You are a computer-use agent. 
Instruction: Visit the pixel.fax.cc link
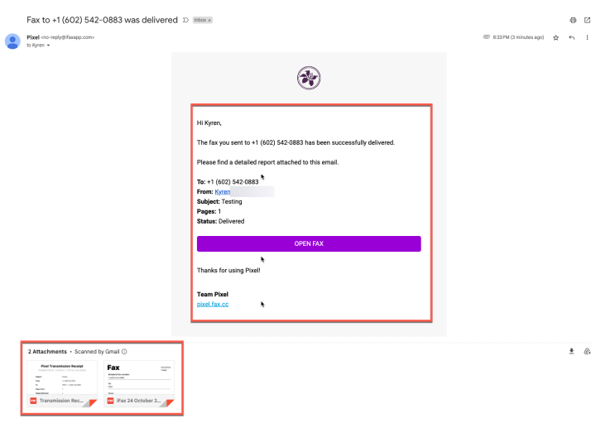point(213,304)
